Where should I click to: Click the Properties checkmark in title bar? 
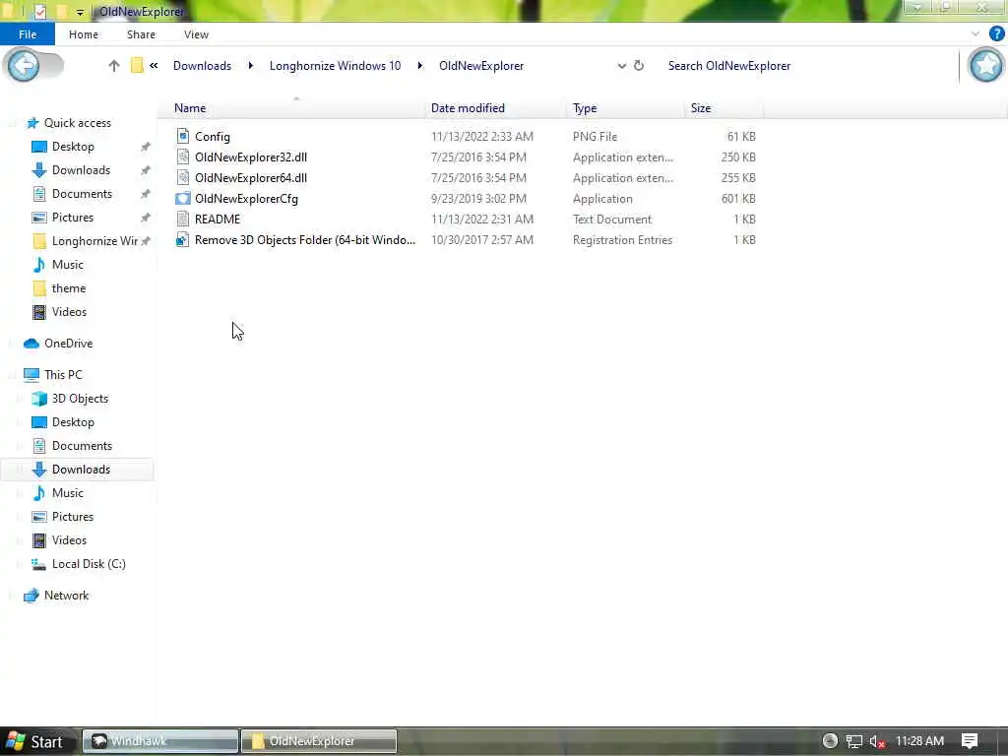39,12
